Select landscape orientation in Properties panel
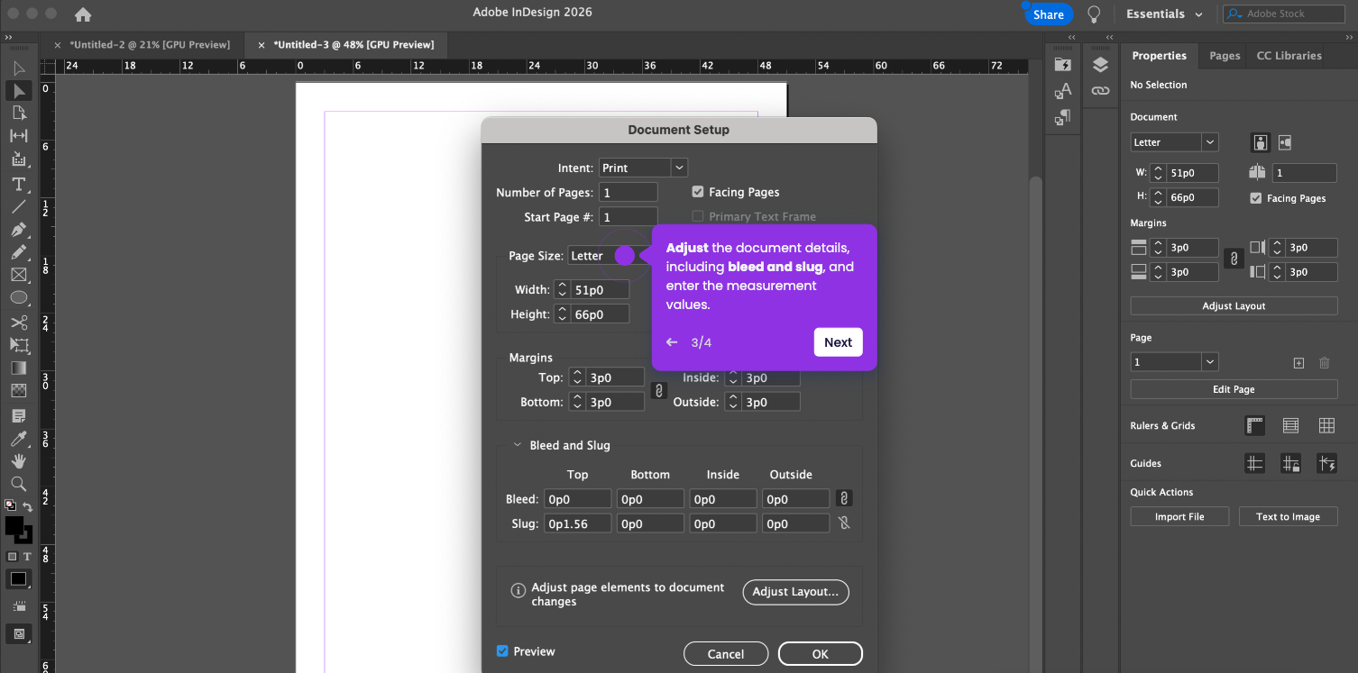This screenshot has width=1358, height=673. click(1285, 142)
